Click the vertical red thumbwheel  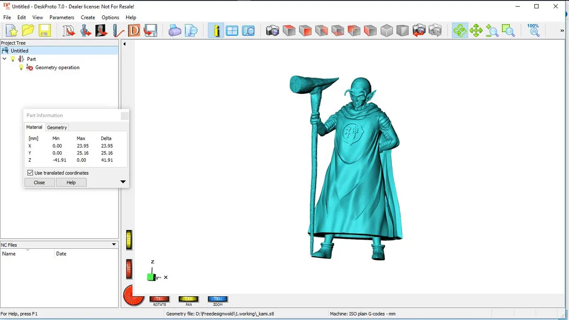[x=129, y=269]
